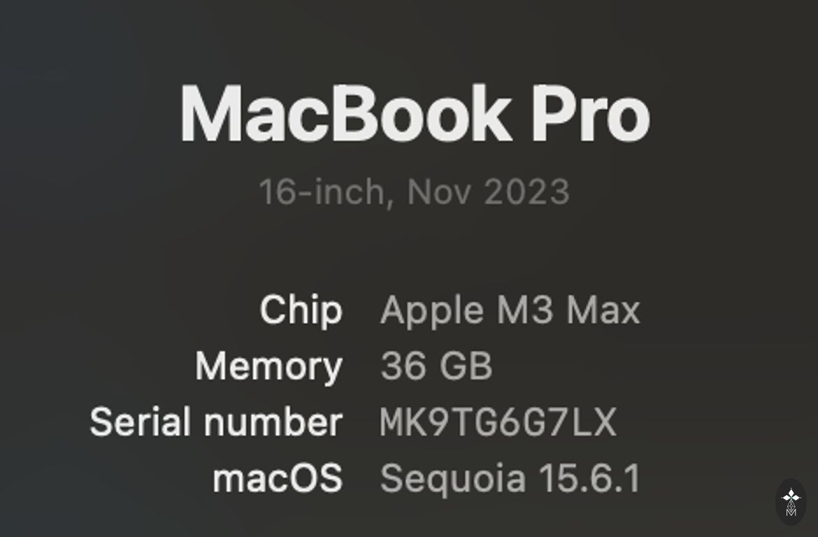
Task: Select the word Apple in chip value
Action: tap(431, 310)
